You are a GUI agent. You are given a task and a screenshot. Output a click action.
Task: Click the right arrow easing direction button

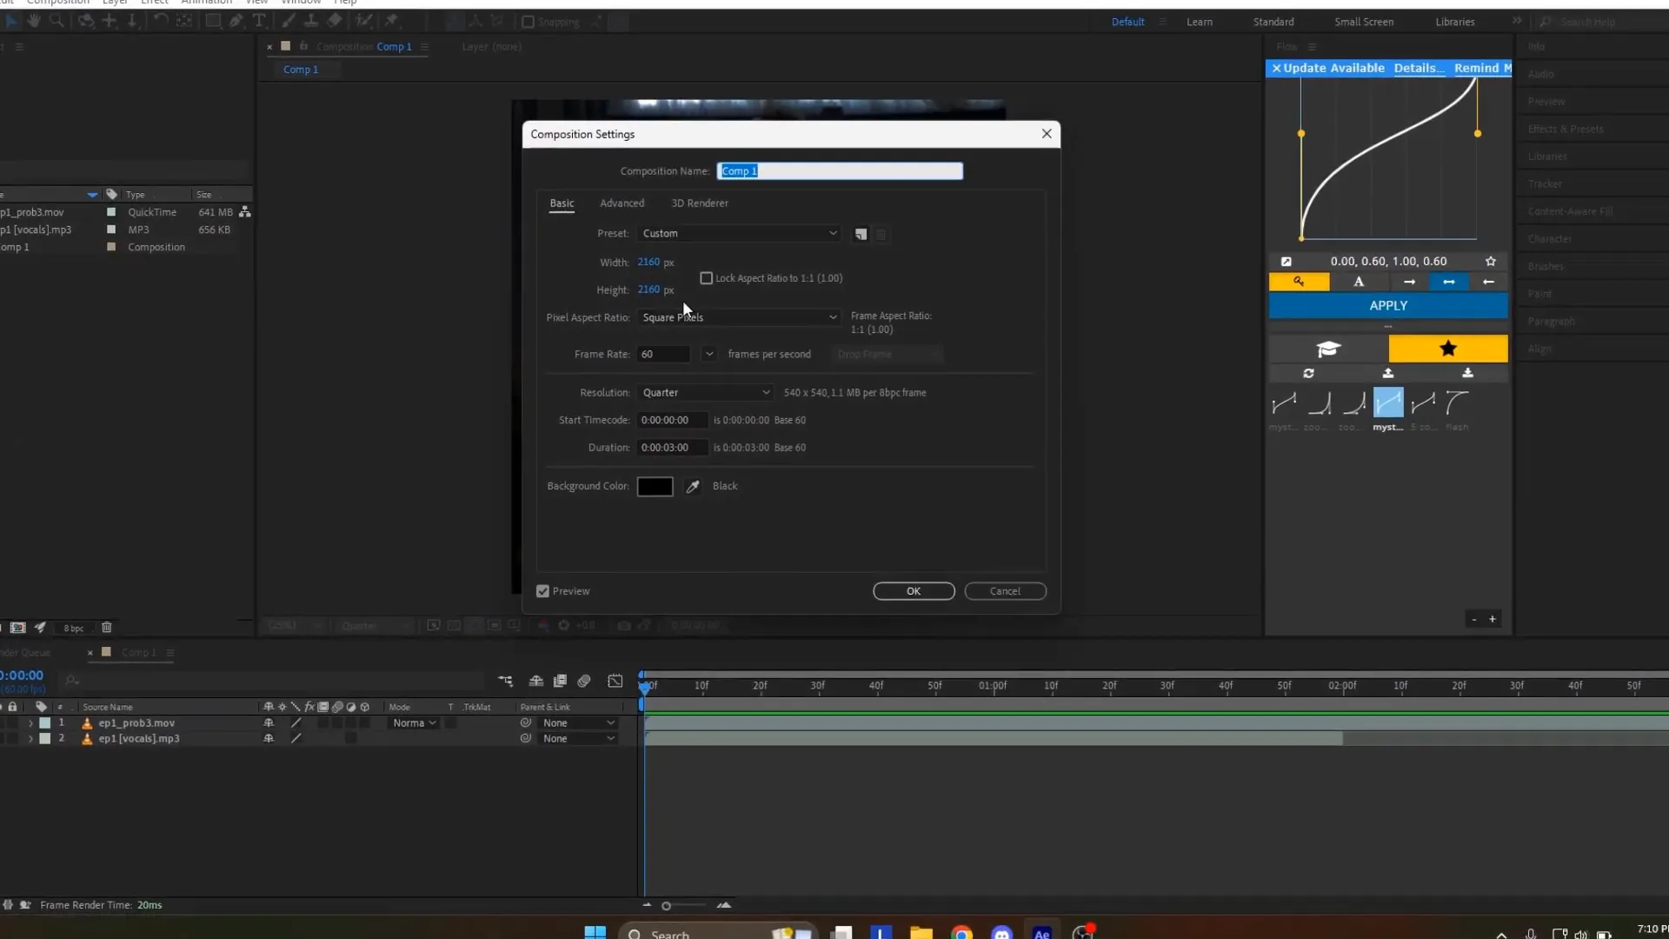tap(1409, 282)
